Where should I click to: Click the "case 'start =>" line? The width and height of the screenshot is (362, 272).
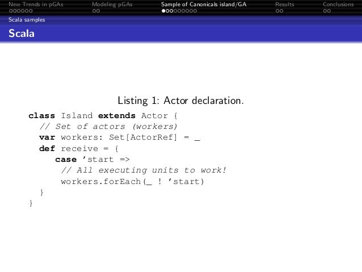(92, 160)
